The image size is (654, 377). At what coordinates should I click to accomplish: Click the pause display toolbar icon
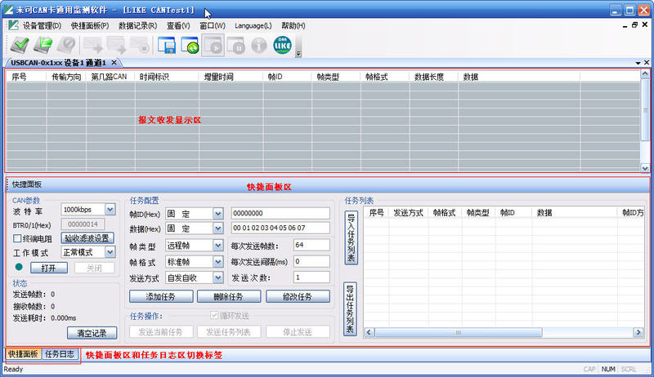(235, 46)
